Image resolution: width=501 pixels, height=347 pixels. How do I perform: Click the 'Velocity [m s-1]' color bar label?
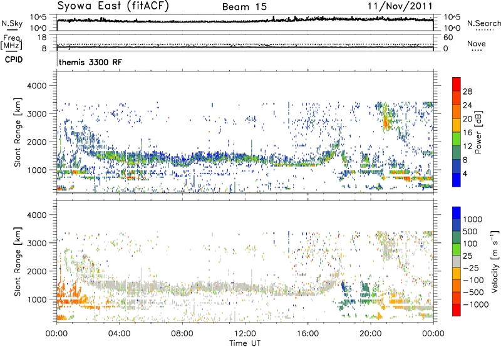495,261
